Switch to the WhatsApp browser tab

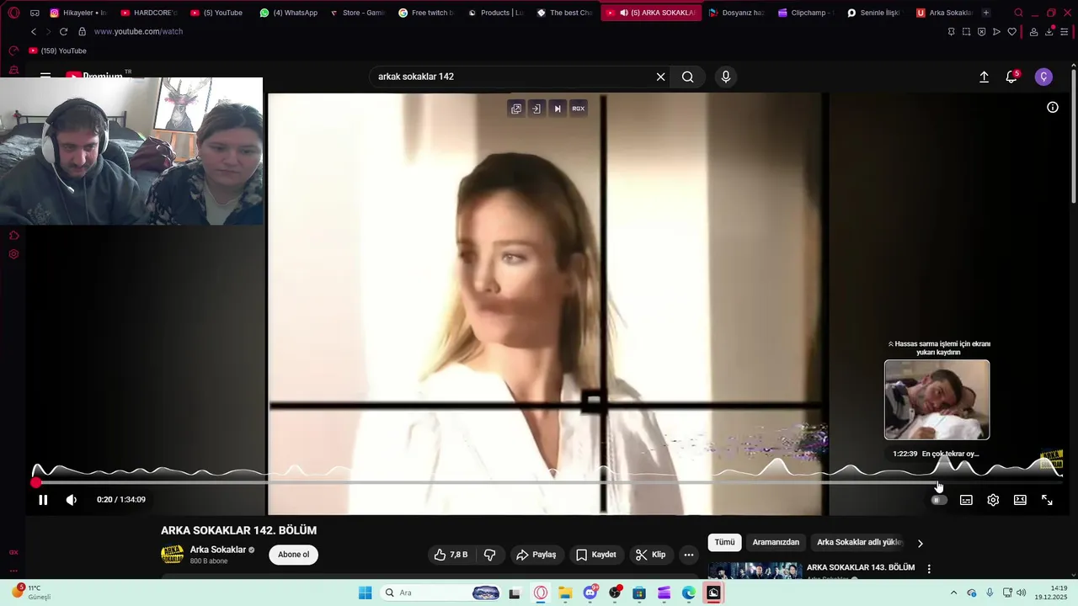pos(289,13)
